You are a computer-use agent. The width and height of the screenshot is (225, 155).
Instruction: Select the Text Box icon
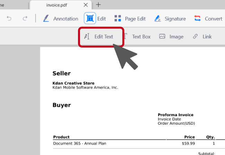tap(125, 36)
